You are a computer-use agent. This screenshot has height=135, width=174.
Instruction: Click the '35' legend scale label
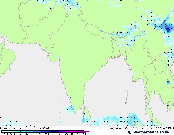66,134
